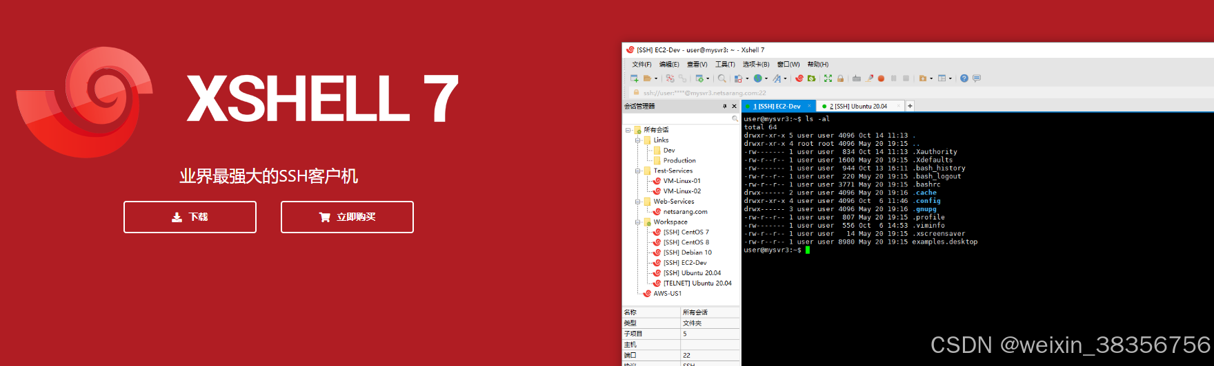Open dropdown arrow beside color scheme icon
Screen dimensions: 1214x366
pyautogui.click(x=747, y=78)
